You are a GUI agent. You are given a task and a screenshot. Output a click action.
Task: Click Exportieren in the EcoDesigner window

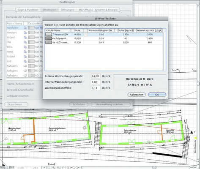click(16, 104)
